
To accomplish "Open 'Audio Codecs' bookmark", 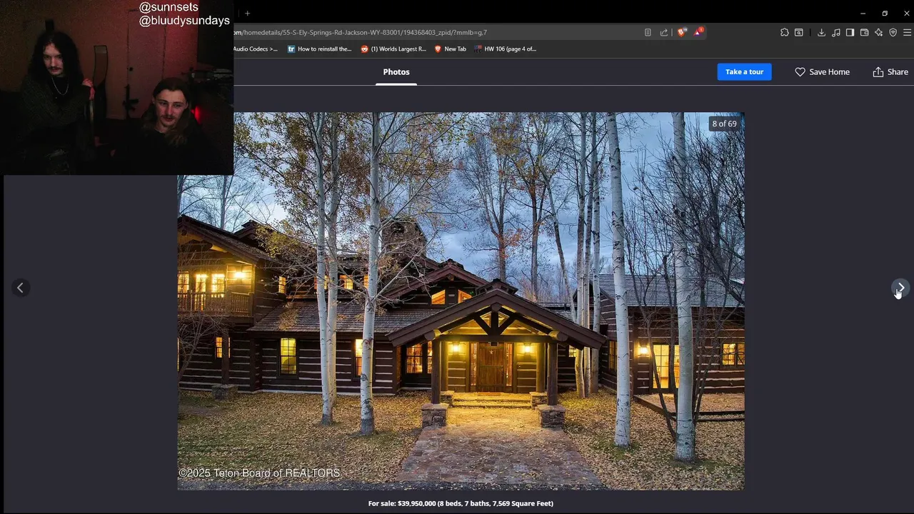I will point(255,49).
